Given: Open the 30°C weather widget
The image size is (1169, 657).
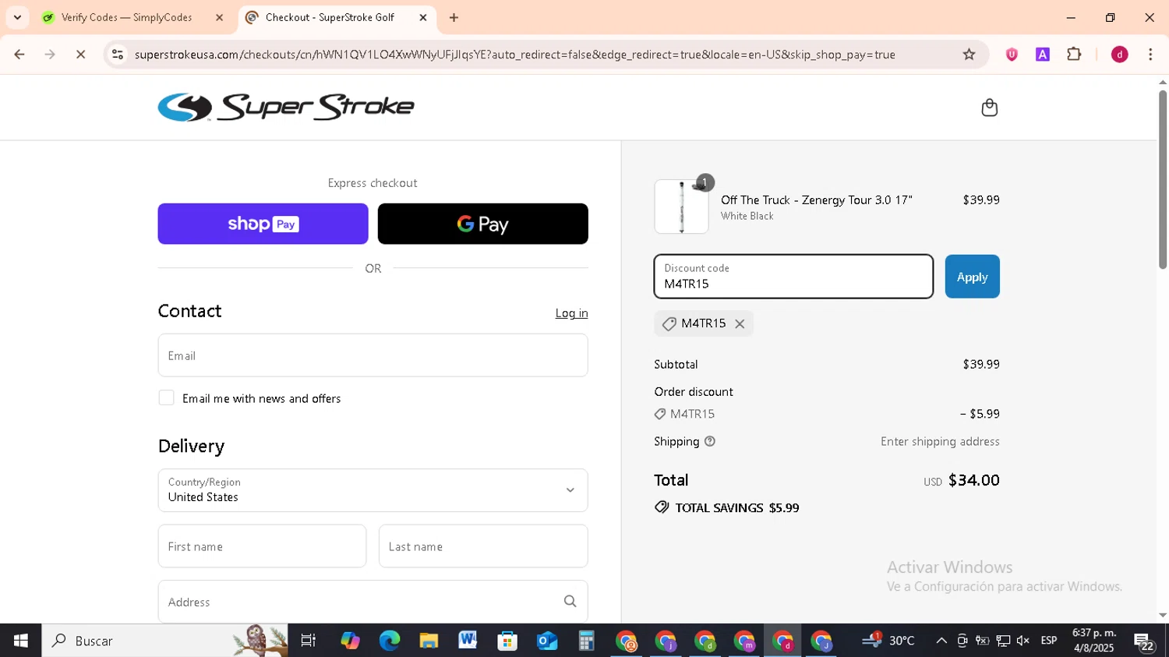Looking at the screenshot, I should click(888, 641).
